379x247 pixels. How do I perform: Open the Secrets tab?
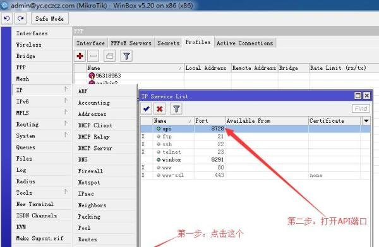tap(169, 43)
